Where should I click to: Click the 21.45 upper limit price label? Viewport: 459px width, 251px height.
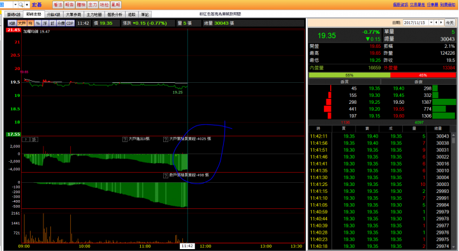point(13,30)
